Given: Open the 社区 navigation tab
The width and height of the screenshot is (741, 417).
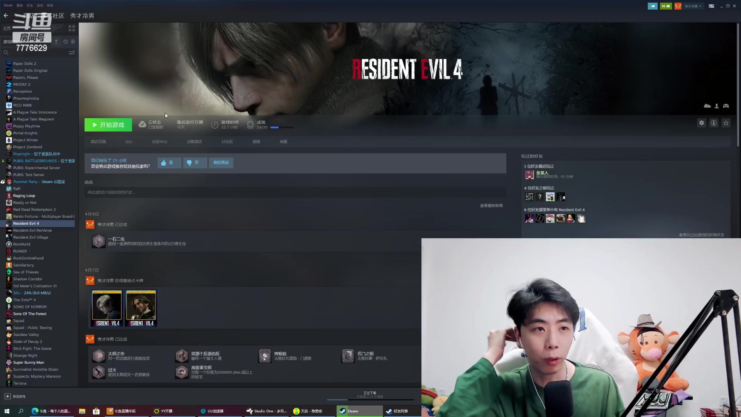Looking at the screenshot, I should [x=58, y=16].
